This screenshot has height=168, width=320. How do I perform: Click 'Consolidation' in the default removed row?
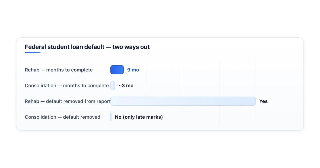tap(40, 117)
